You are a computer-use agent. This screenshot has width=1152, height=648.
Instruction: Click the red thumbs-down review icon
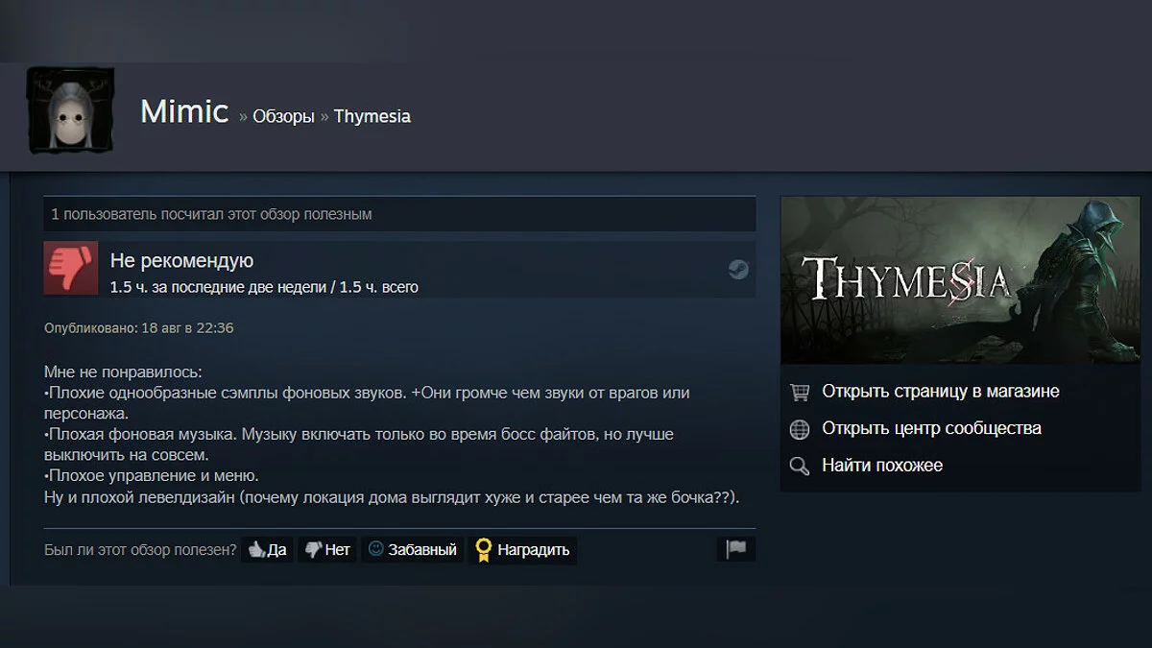[71, 268]
